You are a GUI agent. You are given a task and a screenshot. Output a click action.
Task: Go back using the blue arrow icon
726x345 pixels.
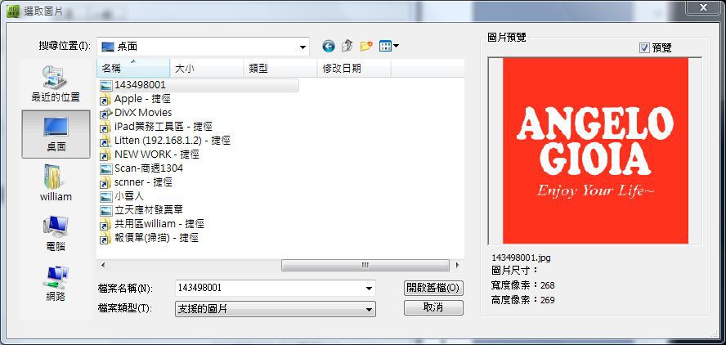(329, 46)
